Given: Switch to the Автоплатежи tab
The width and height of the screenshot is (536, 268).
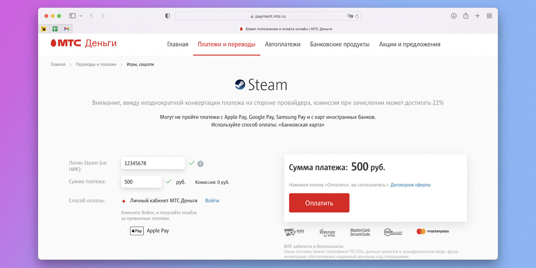Looking at the screenshot, I should (x=283, y=45).
